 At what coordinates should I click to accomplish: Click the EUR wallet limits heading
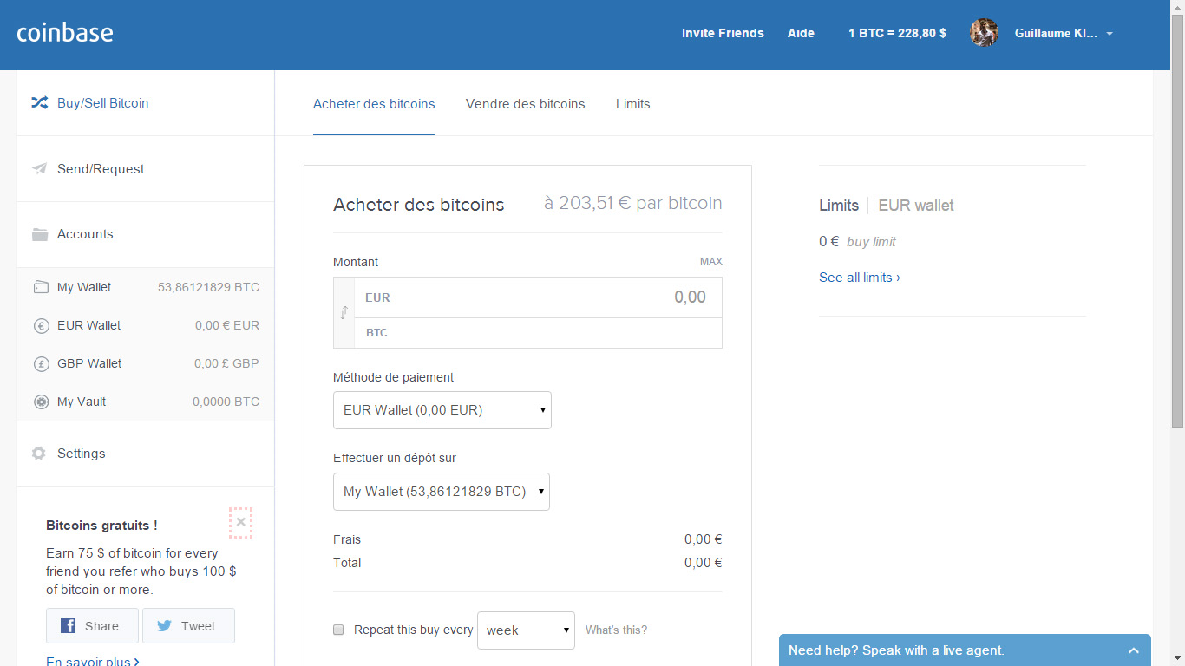click(916, 206)
